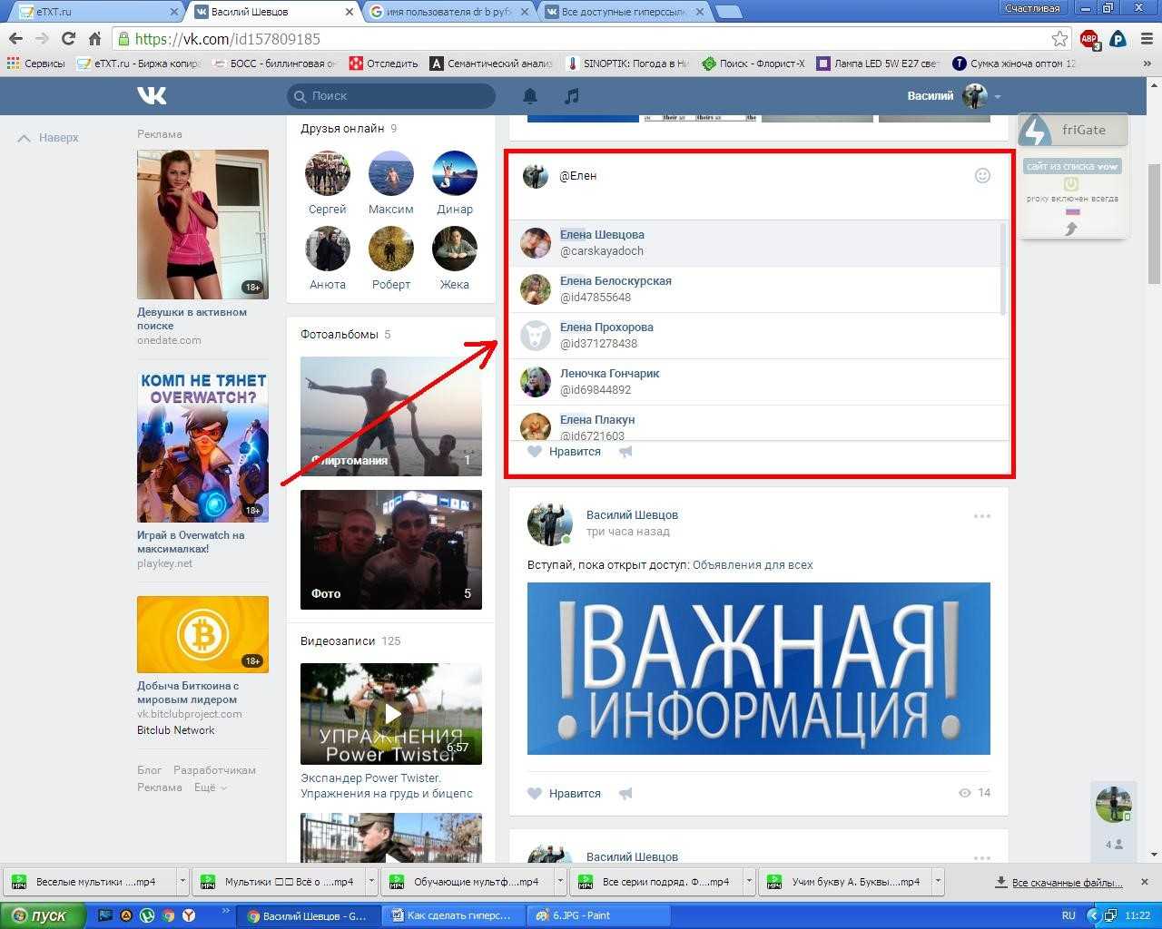Click the friGate extension panel icon
Screen dimensions: 1162x929
[1035, 130]
